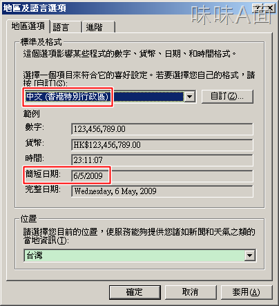
Task: Click the 時間 sample field 23:11:07
Action: [x=162, y=160]
